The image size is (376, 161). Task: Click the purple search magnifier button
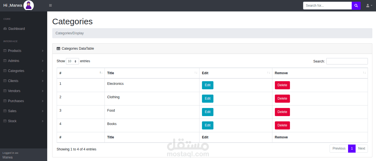356,6
